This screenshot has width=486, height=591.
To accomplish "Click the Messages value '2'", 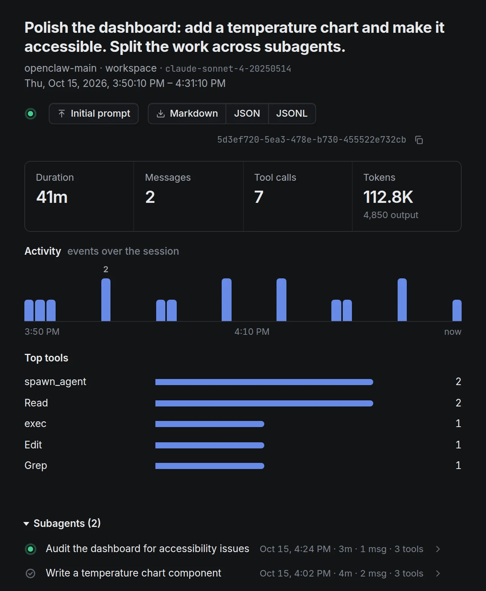I will point(150,197).
